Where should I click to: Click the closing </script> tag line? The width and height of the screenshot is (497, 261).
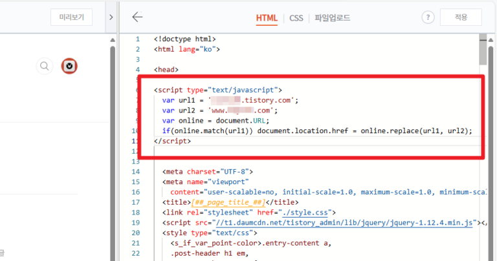(x=172, y=141)
